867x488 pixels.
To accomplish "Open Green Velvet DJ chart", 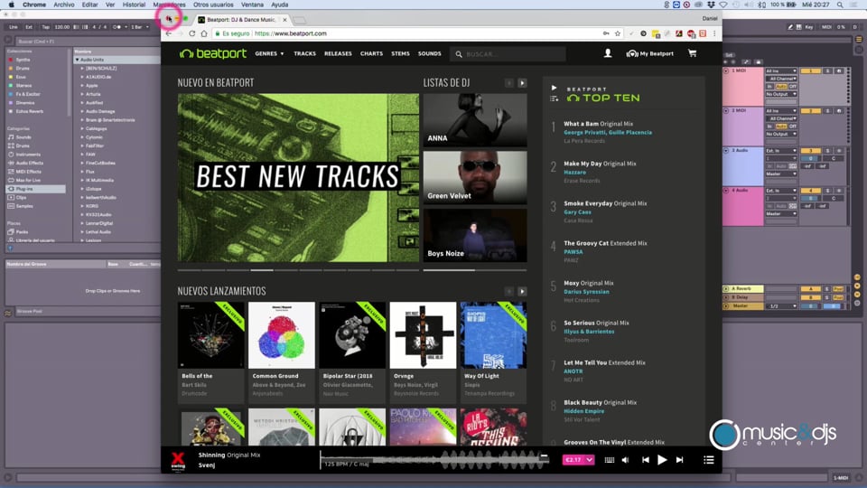I will (x=475, y=178).
